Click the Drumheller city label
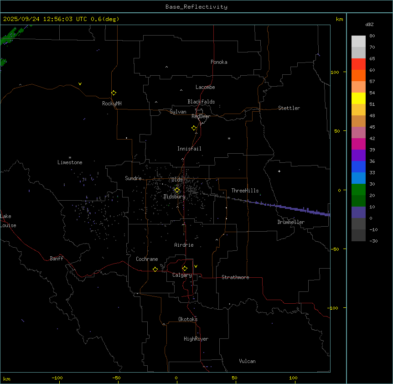Screen dimensions: 393x384 (x=291, y=222)
